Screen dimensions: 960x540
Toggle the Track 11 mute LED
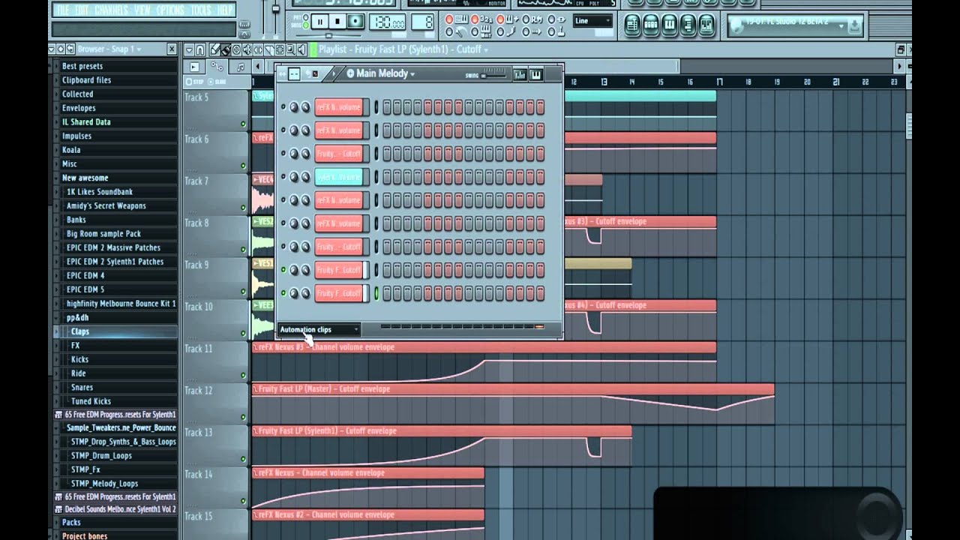pyautogui.click(x=243, y=375)
